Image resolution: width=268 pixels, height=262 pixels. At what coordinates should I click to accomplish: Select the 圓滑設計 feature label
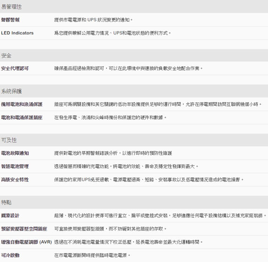tap(10, 215)
